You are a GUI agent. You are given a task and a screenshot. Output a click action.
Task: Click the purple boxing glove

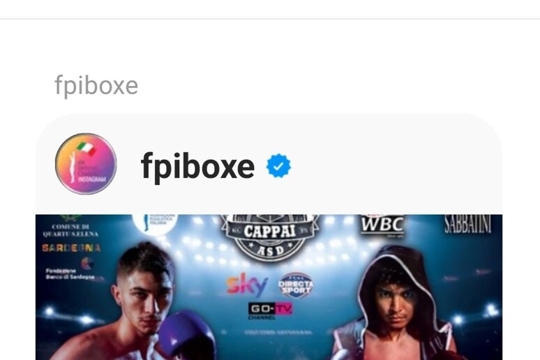point(188,334)
